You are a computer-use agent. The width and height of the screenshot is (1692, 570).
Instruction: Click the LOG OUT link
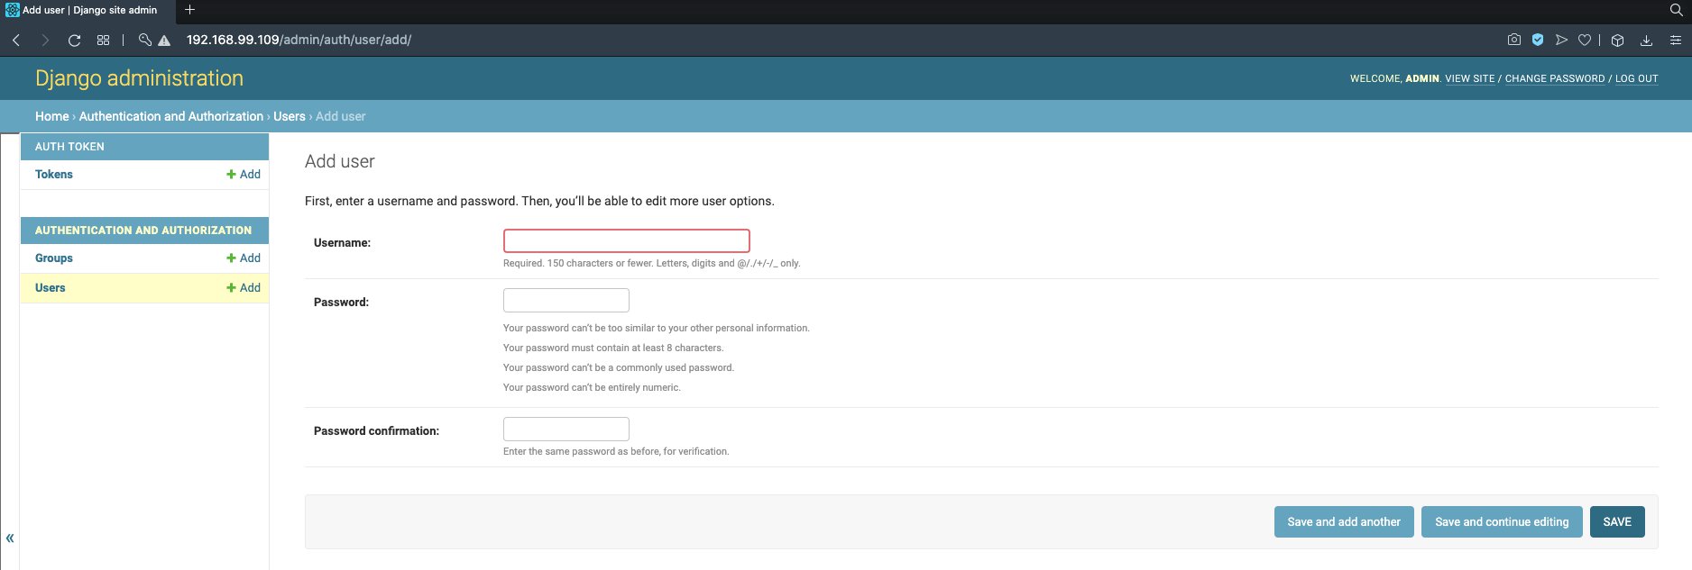1636,79
